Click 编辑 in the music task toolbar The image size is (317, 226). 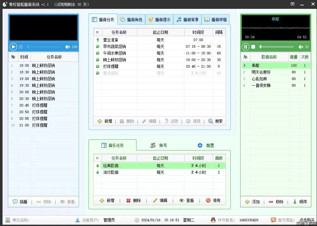point(160,200)
